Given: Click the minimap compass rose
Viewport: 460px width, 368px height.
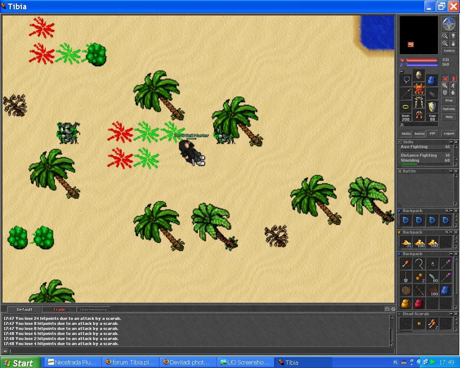Looking at the screenshot, I should click(x=449, y=24).
